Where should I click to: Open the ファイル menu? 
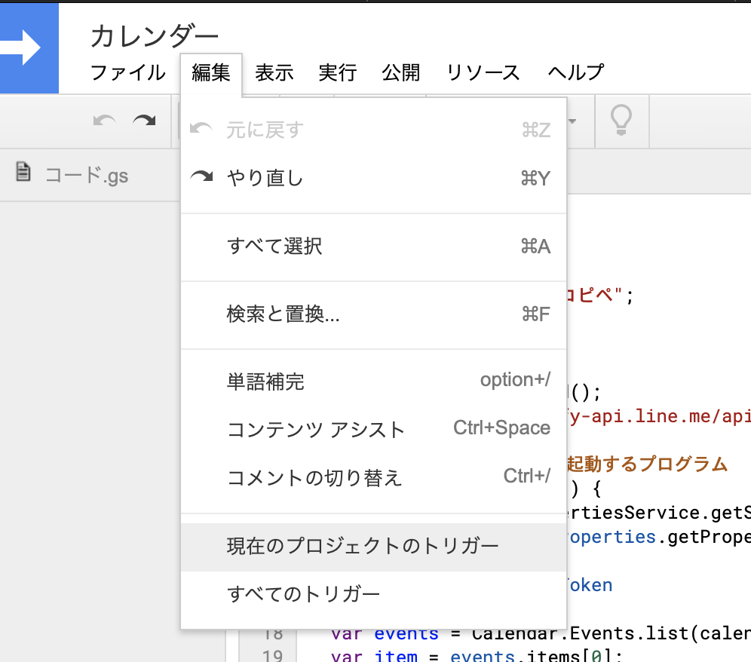pos(127,72)
